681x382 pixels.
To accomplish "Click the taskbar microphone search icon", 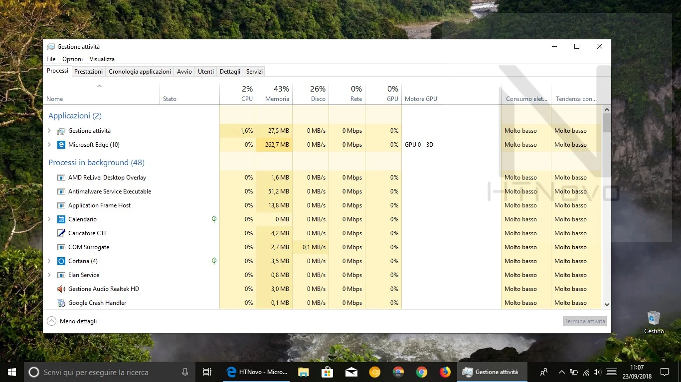I will point(185,372).
